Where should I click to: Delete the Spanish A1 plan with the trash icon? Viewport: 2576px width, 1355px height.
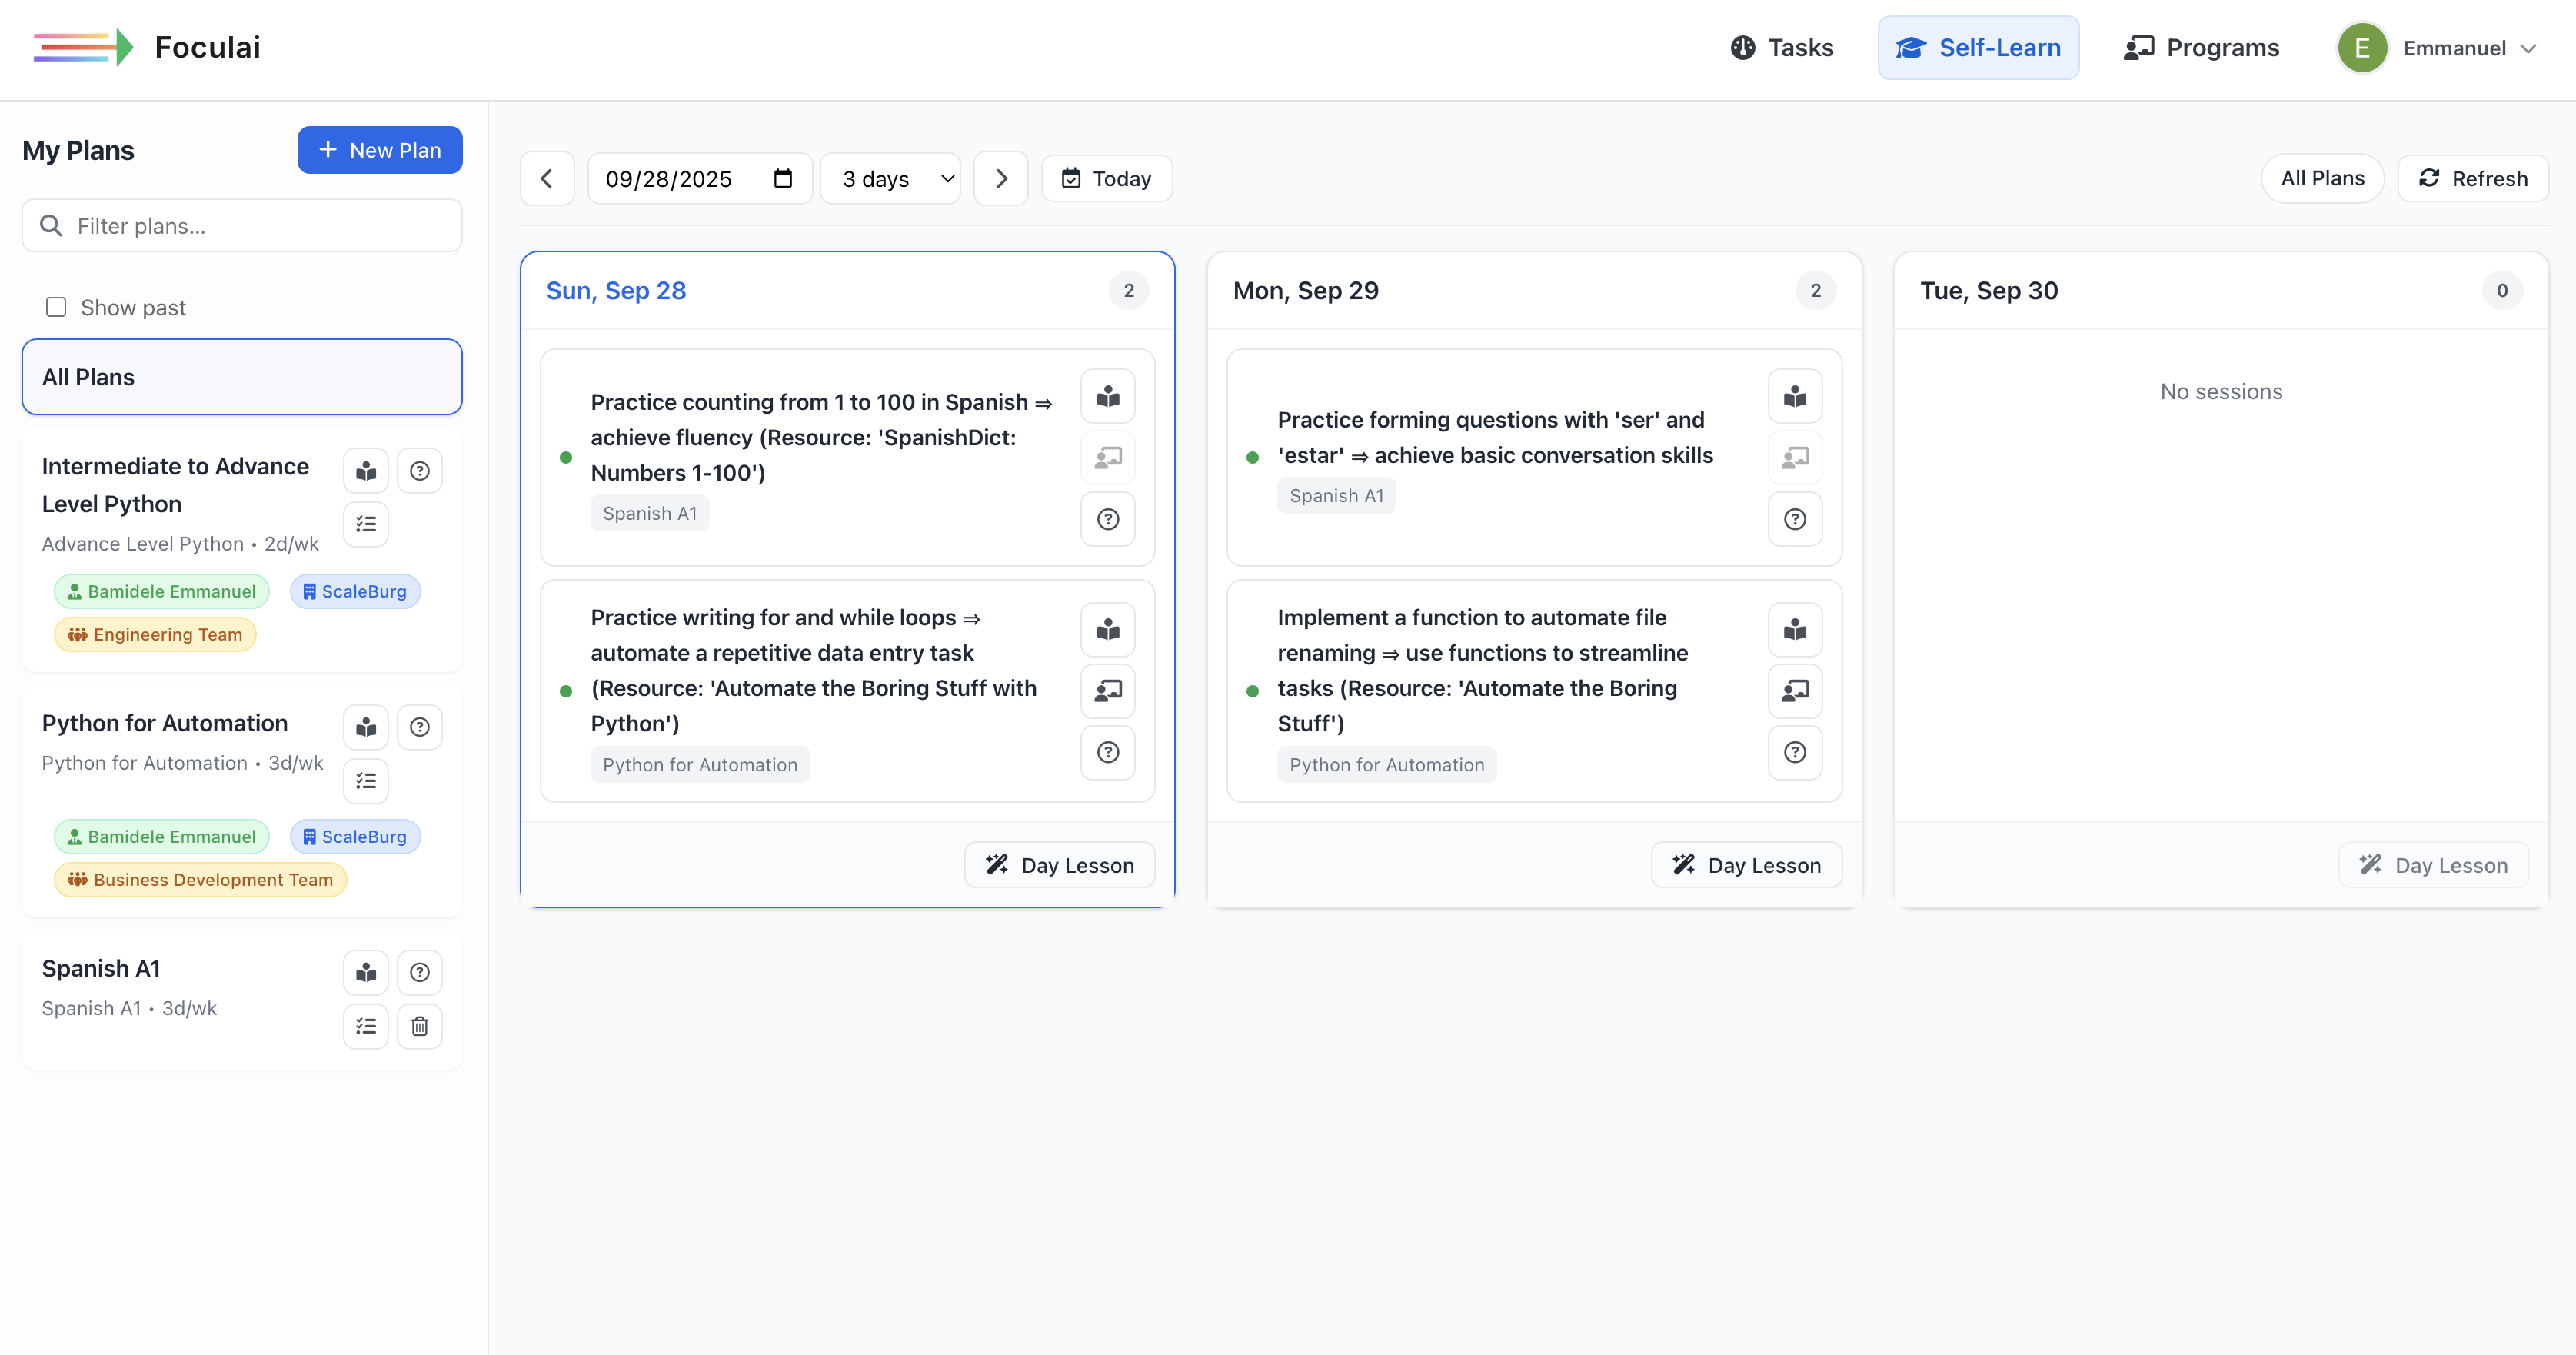pos(419,1026)
